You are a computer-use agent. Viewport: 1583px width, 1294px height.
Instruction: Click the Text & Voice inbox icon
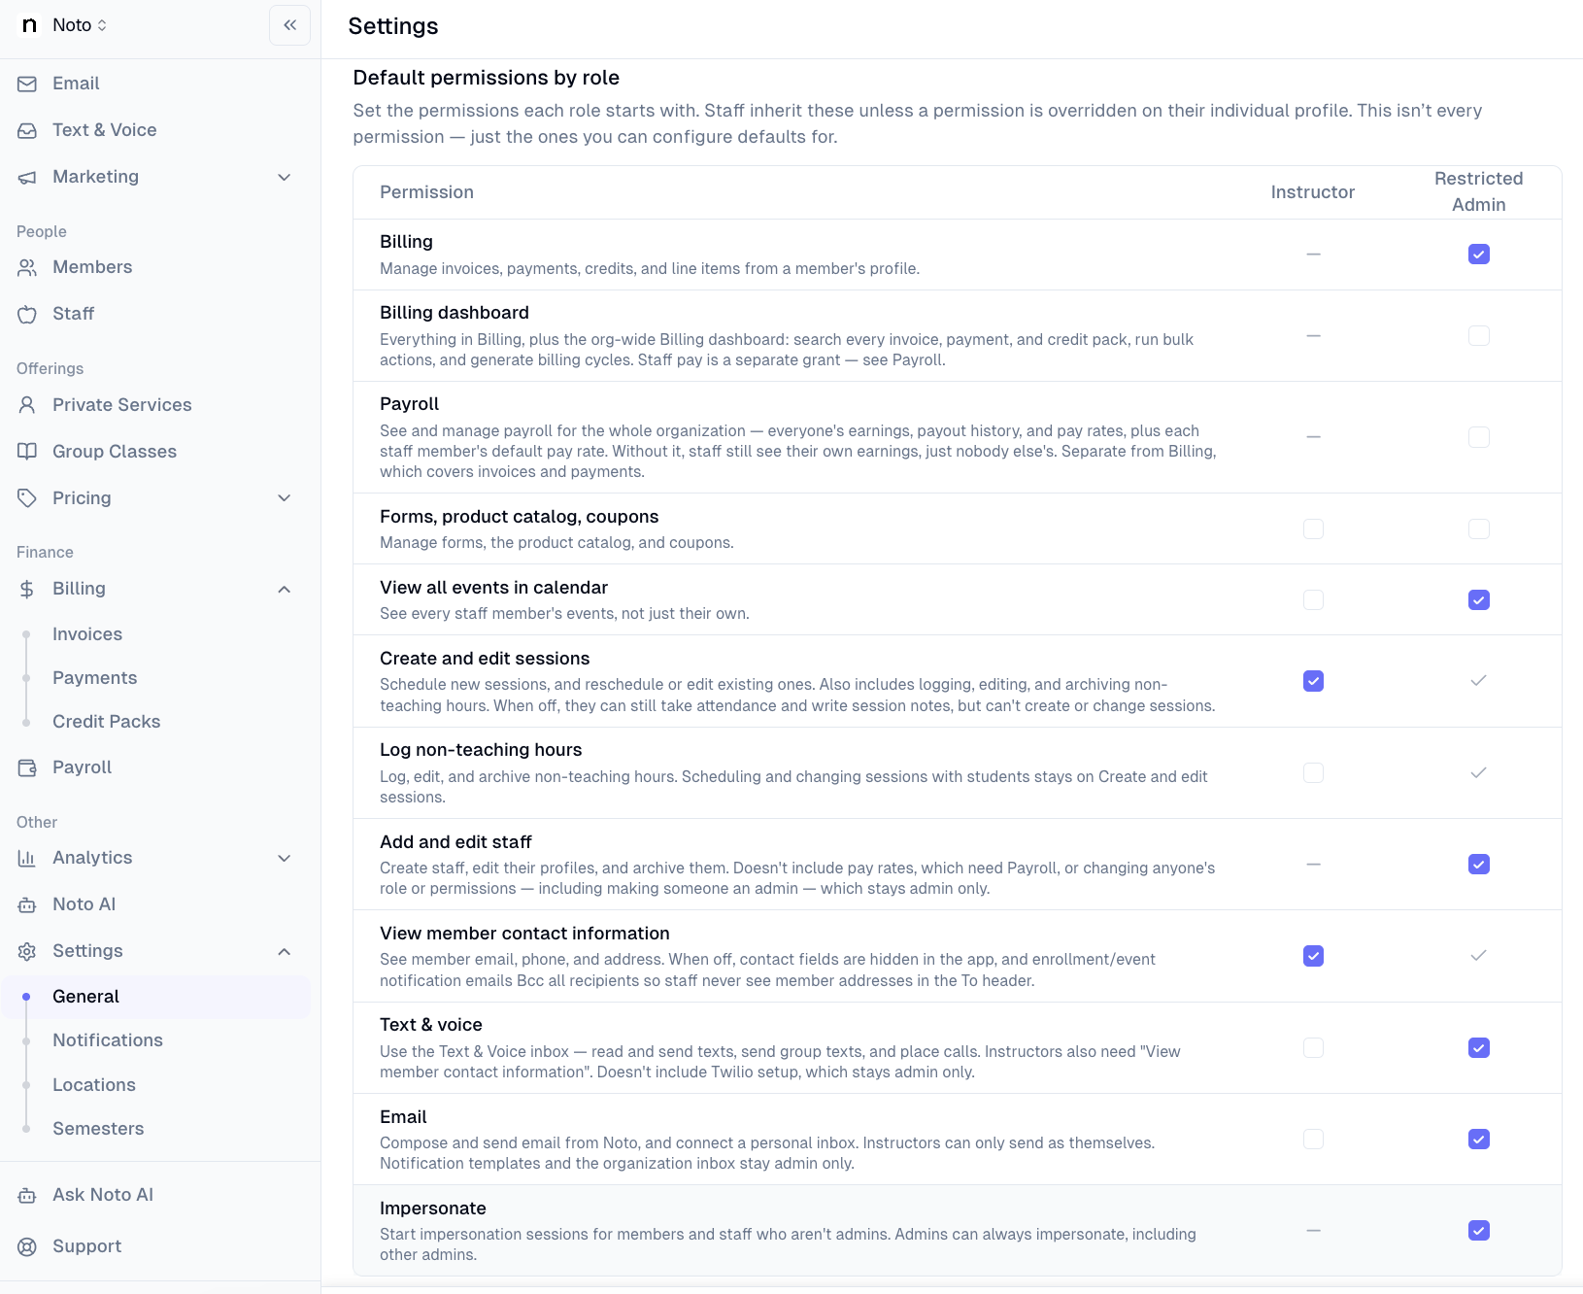pos(27,130)
